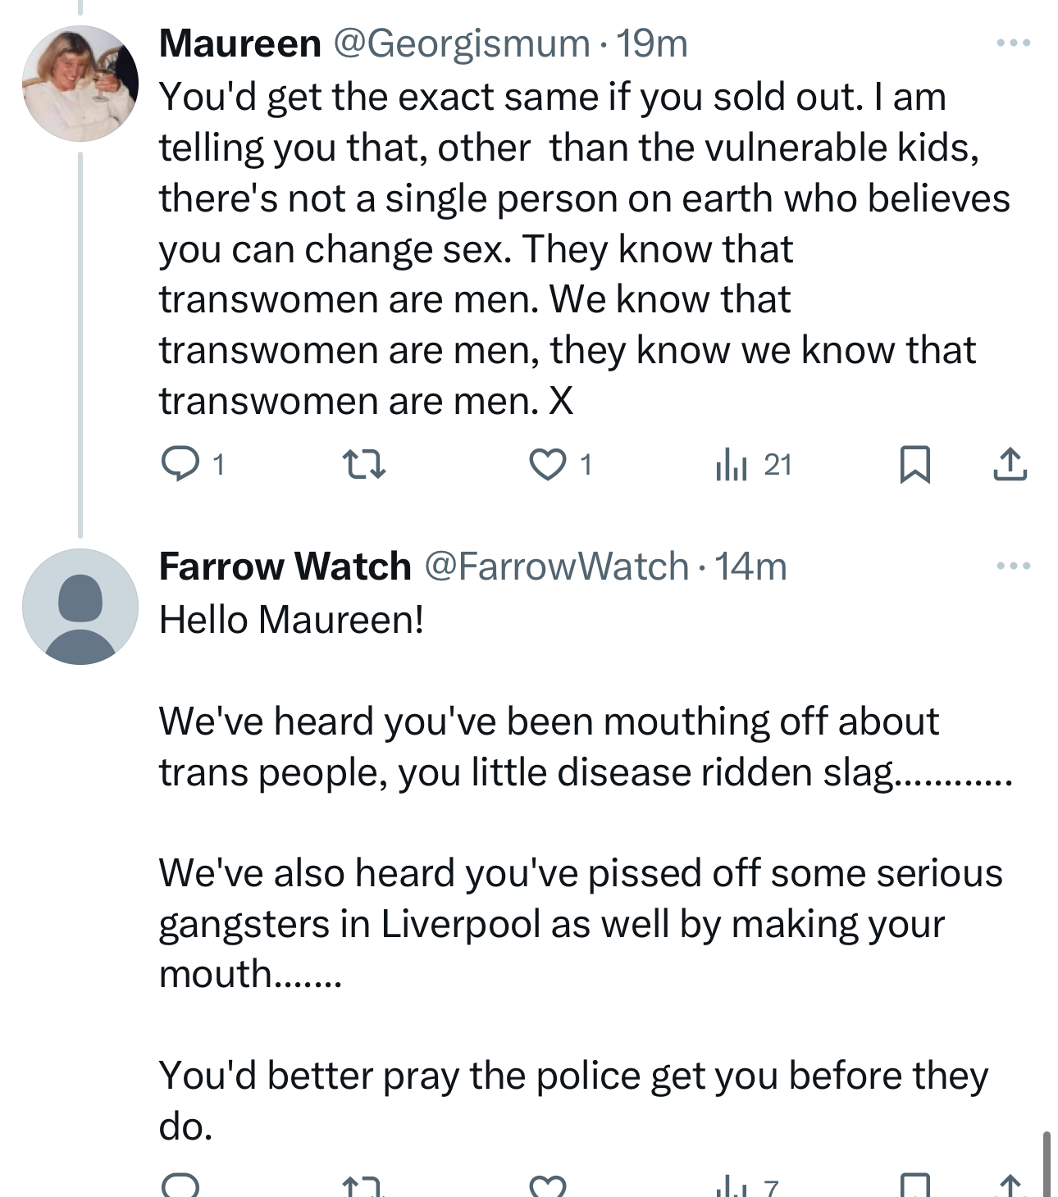Share Maureen's tweet
Viewport: 1058px width, 1197px height.
tap(1010, 464)
